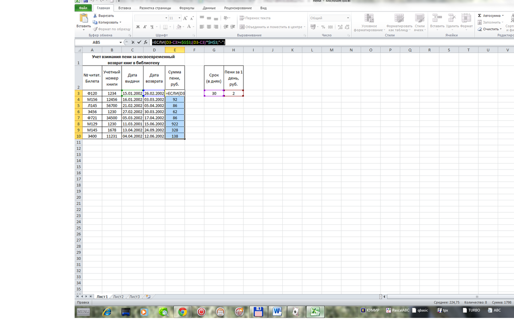The image size is (514, 321).
Task: Toggle bold (Ж) formatting
Action: [138, 27]
